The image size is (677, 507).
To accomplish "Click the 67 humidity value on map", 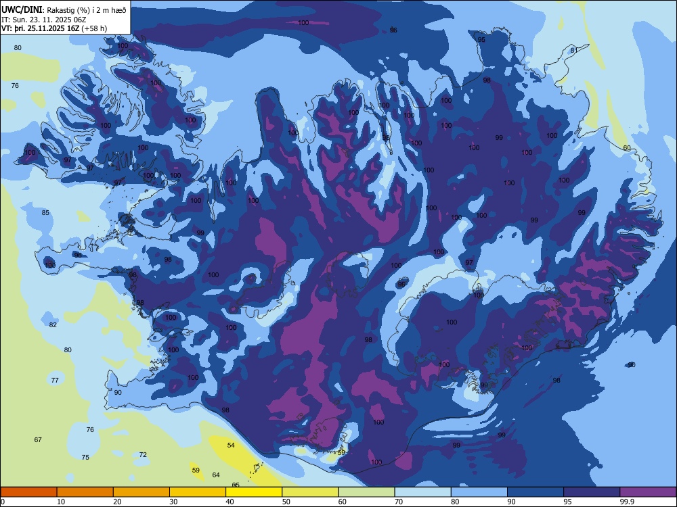I will [x=38, y=440].
